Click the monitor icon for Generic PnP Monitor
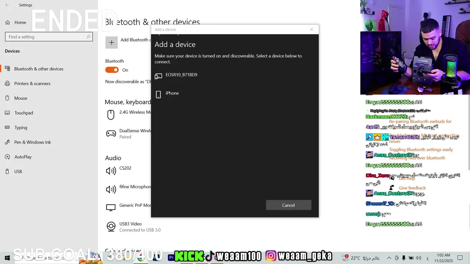 (111, 208)
